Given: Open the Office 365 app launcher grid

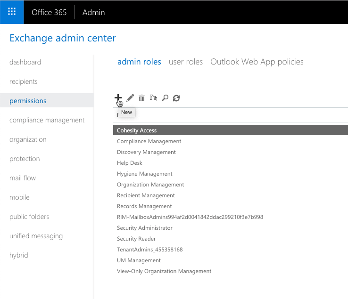Looking at the screenshot, I should pyautogui.click(x=12, y=12).
